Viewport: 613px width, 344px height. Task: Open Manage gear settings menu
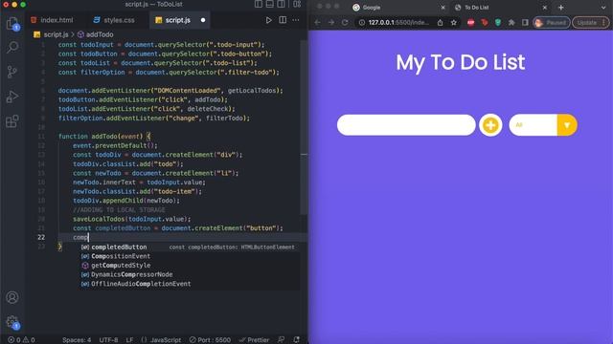[12, 322]
